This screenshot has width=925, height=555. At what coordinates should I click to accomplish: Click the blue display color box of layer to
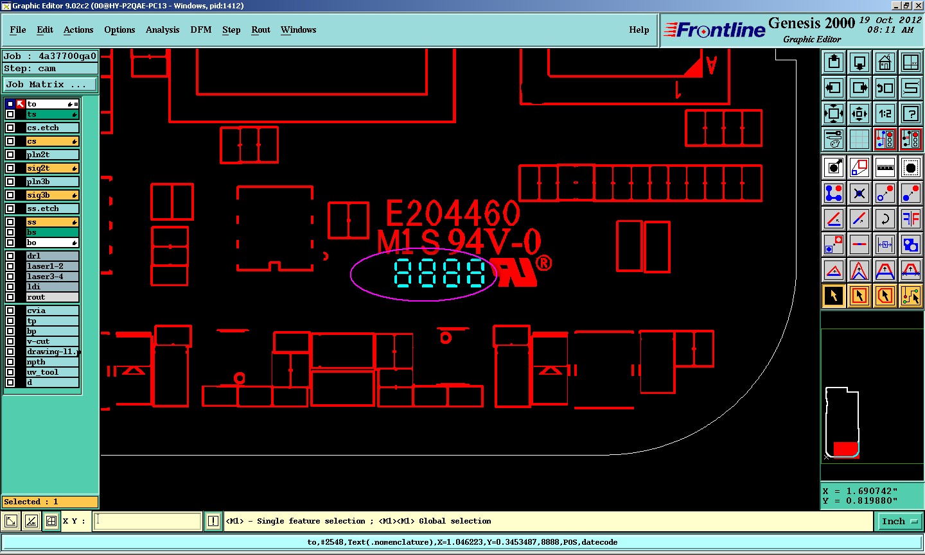(10, 104)
